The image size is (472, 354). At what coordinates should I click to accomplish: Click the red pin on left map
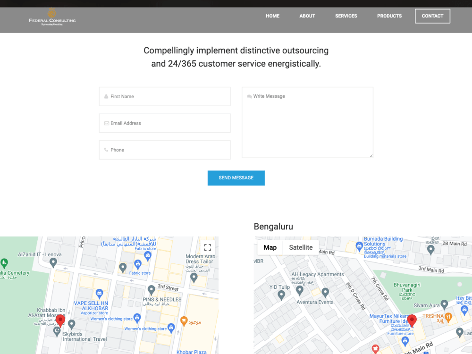60,320
